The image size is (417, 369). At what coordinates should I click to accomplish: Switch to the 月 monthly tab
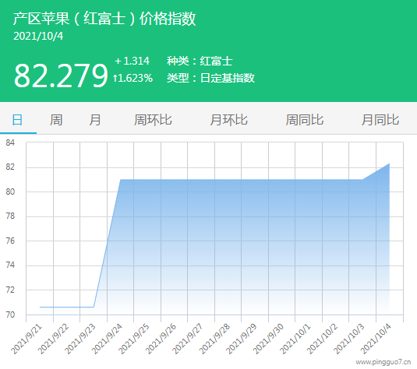(x=95, y=120)
